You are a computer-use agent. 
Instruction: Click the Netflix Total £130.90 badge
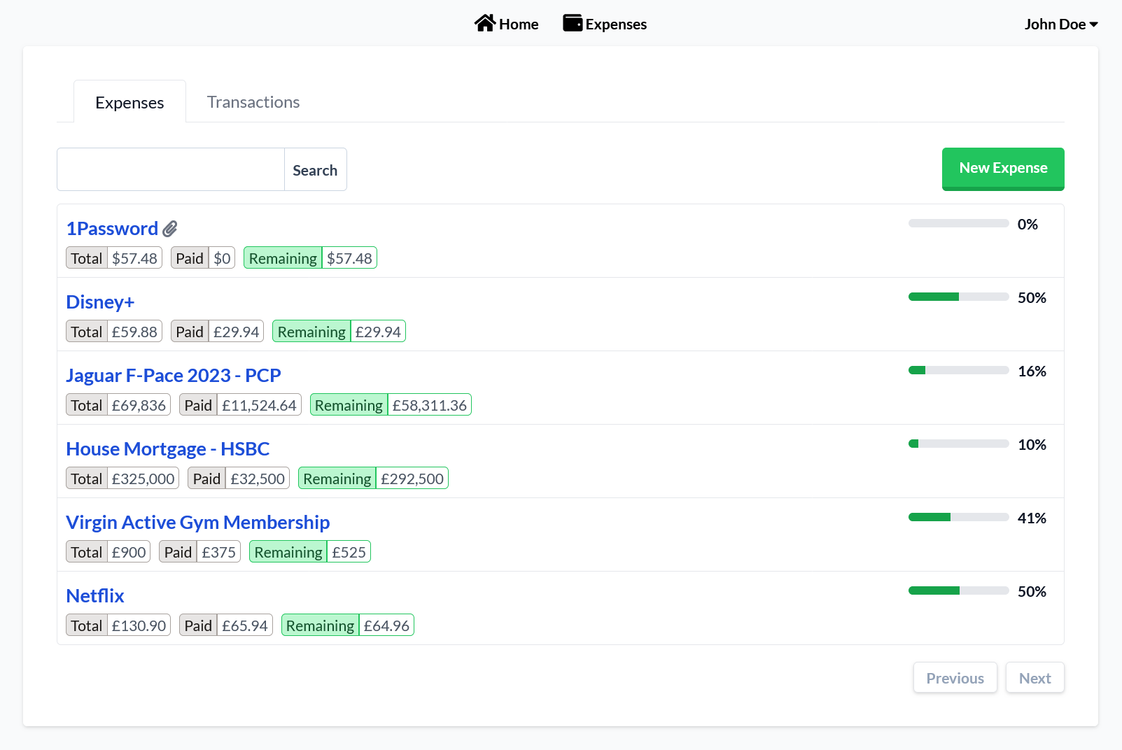tap(118, 625)
